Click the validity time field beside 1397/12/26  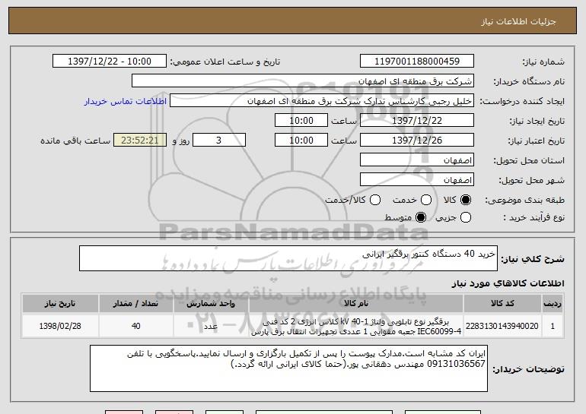click(x=301, y=141)
